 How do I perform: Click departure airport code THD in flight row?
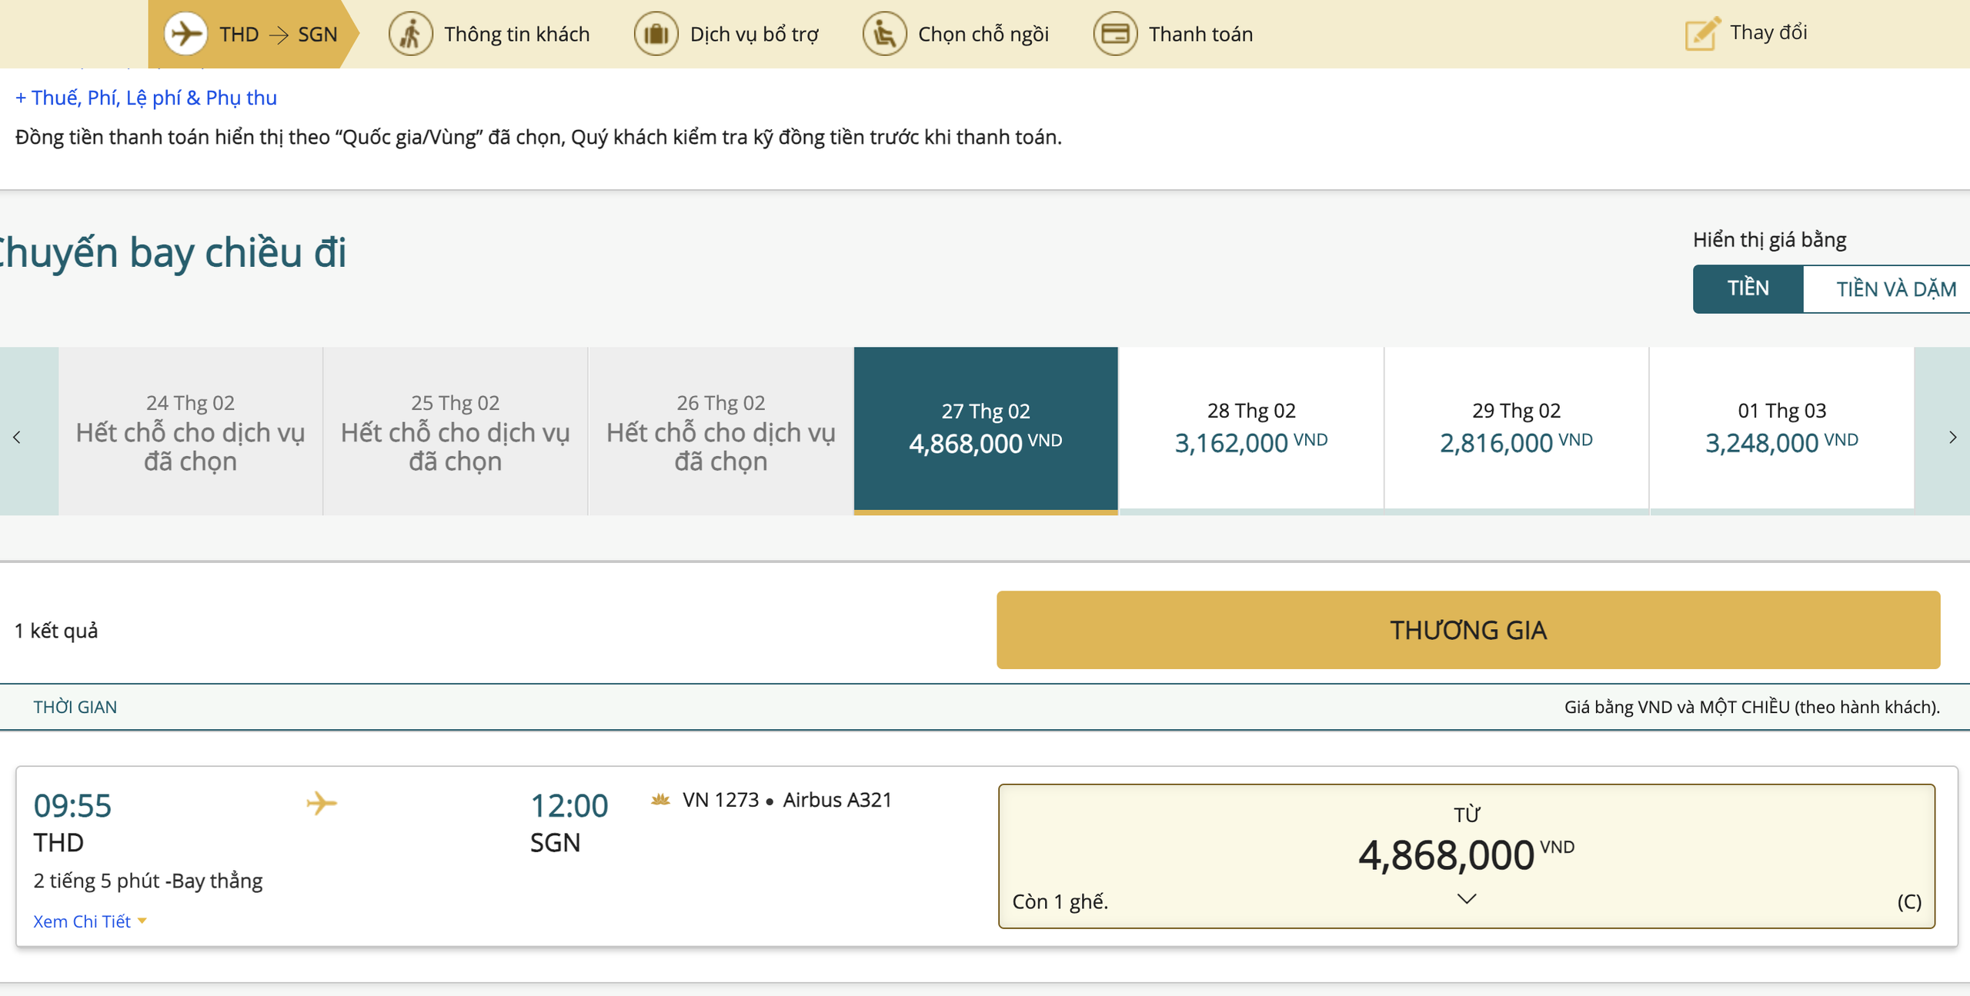58,843
